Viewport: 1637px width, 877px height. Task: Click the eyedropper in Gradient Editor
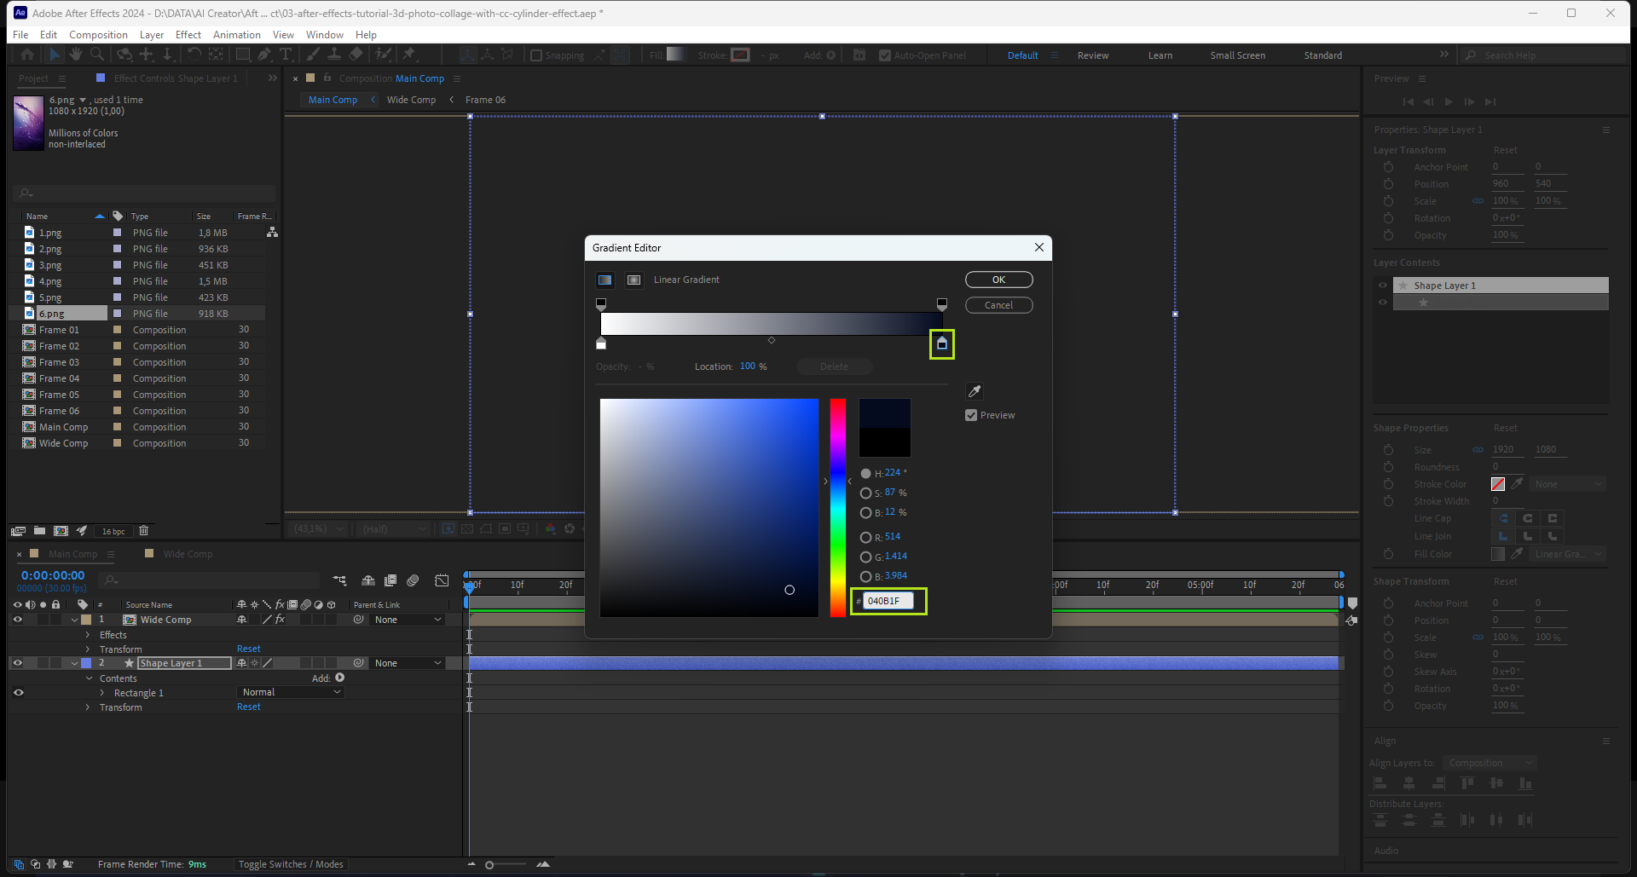click(975, 391)
